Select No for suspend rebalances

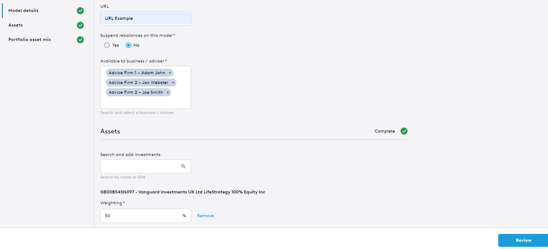point(128,45)
